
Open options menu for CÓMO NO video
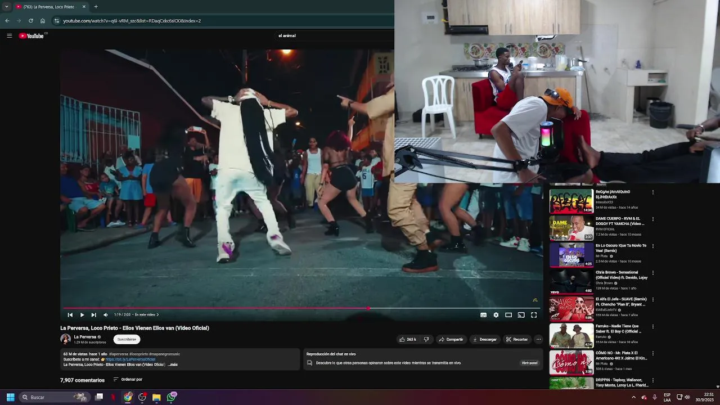click(653, 353)
